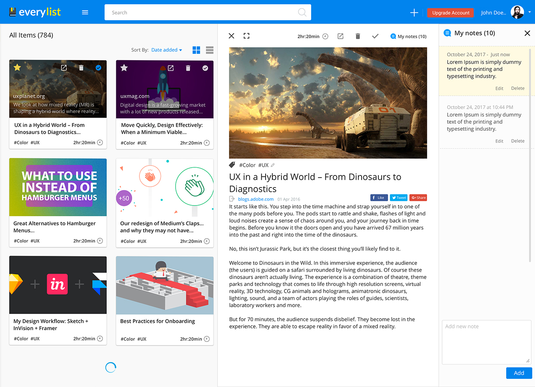
Task: Switch to list view layout
Action: pyautogui.click(x=210, y=50)
